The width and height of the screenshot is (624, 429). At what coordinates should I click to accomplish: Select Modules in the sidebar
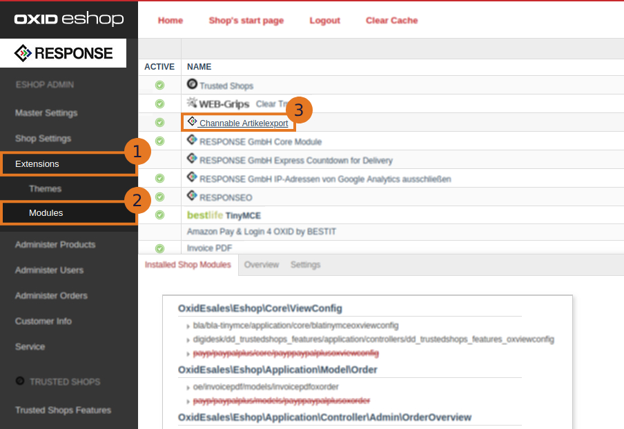[x=46, y=213]
